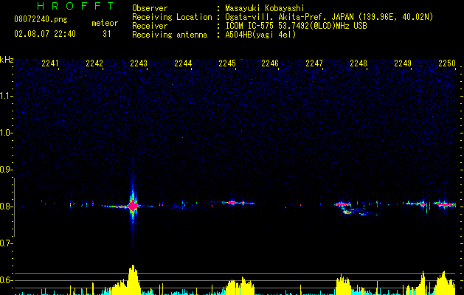Click the Receiver label
Image resolution: width=464 pixels, height=295 pixels.
tap(150, 26)
